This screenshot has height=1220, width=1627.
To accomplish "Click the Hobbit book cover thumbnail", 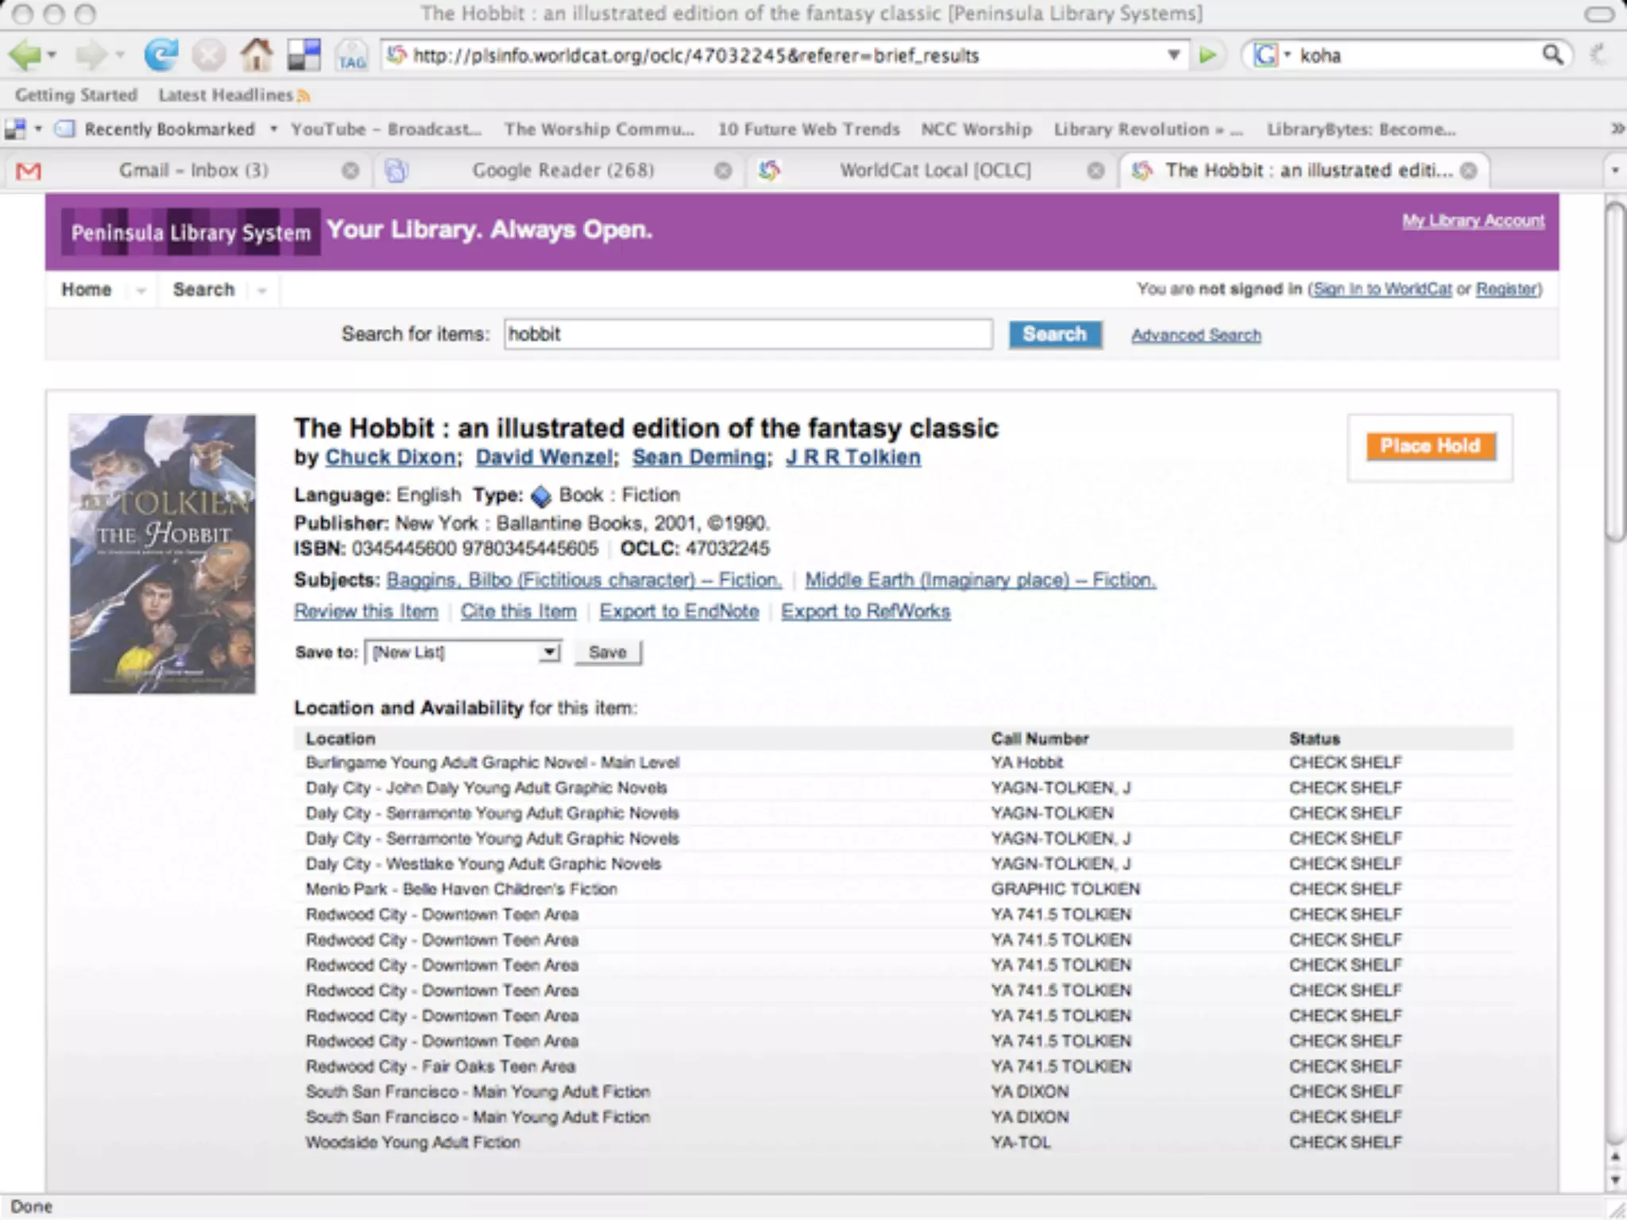I will pos(163,554).
